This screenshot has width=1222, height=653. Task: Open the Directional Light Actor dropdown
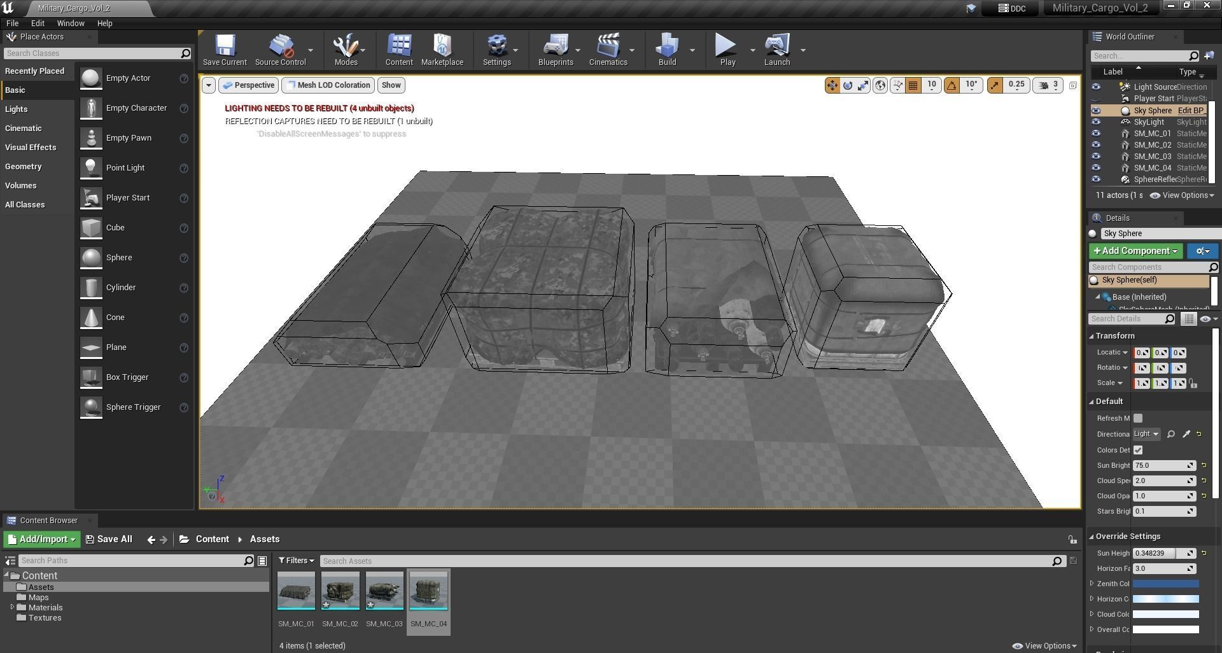click(1146, 434)
